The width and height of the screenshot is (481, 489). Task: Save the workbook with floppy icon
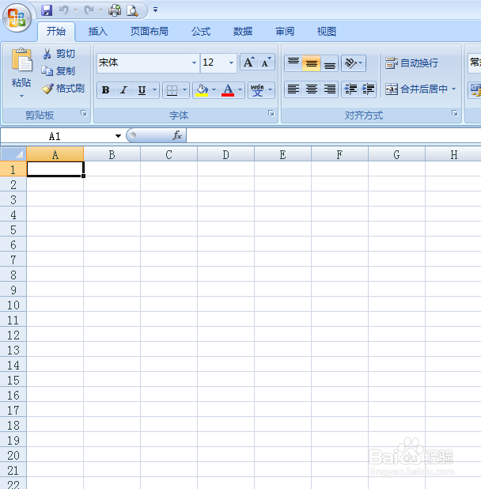[47, 10]
